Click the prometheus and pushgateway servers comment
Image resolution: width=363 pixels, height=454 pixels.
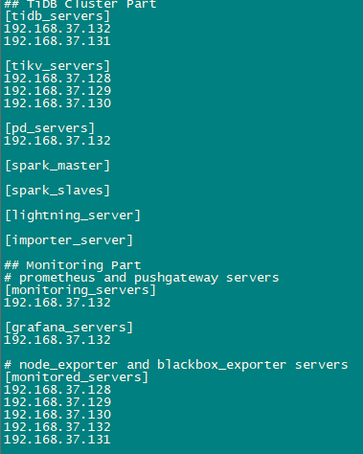click(x=142, y=278)
